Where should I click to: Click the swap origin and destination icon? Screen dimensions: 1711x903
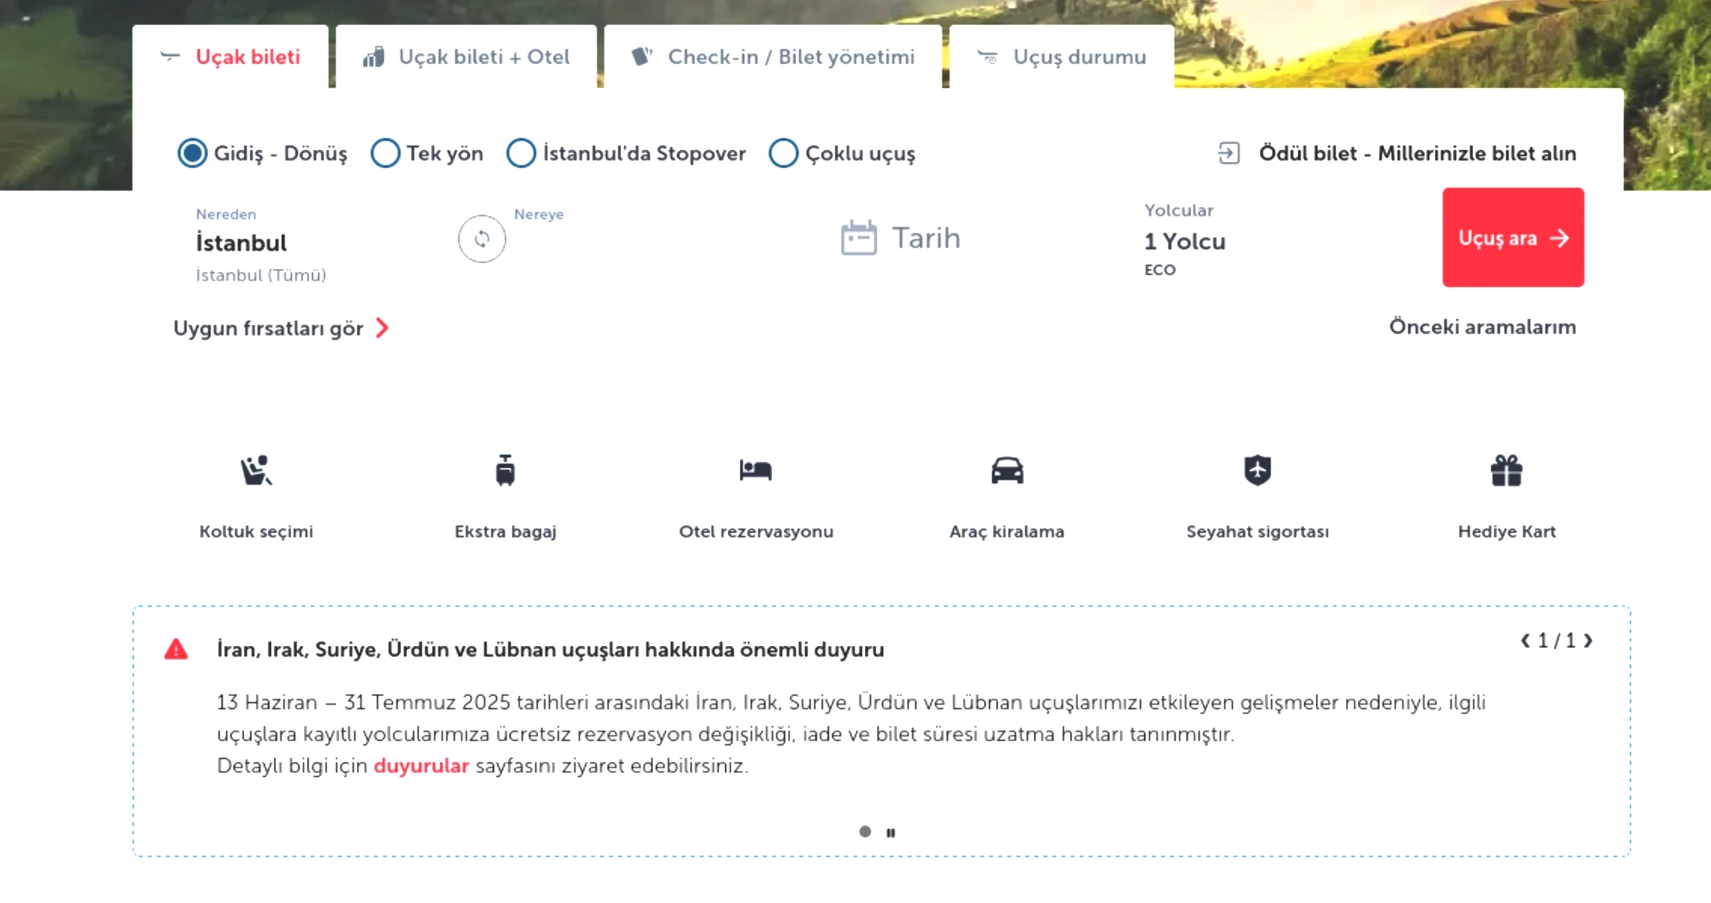click(x=481, y=239)
